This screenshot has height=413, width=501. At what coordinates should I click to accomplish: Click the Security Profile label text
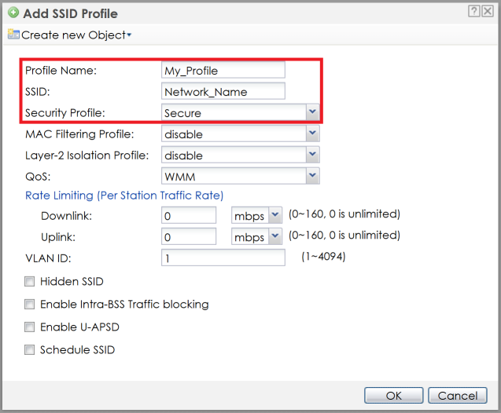pos(65,113)
